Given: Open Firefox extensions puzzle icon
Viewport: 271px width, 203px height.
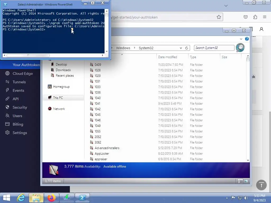Looking at the screenshot, I should [255, 17].
